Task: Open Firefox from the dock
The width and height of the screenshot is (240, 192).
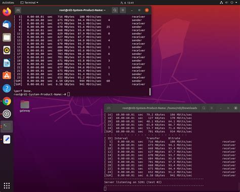Action: [x=7, y=12]
